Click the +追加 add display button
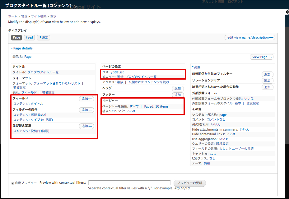The image size is (289, 199). tap(44, 37)
